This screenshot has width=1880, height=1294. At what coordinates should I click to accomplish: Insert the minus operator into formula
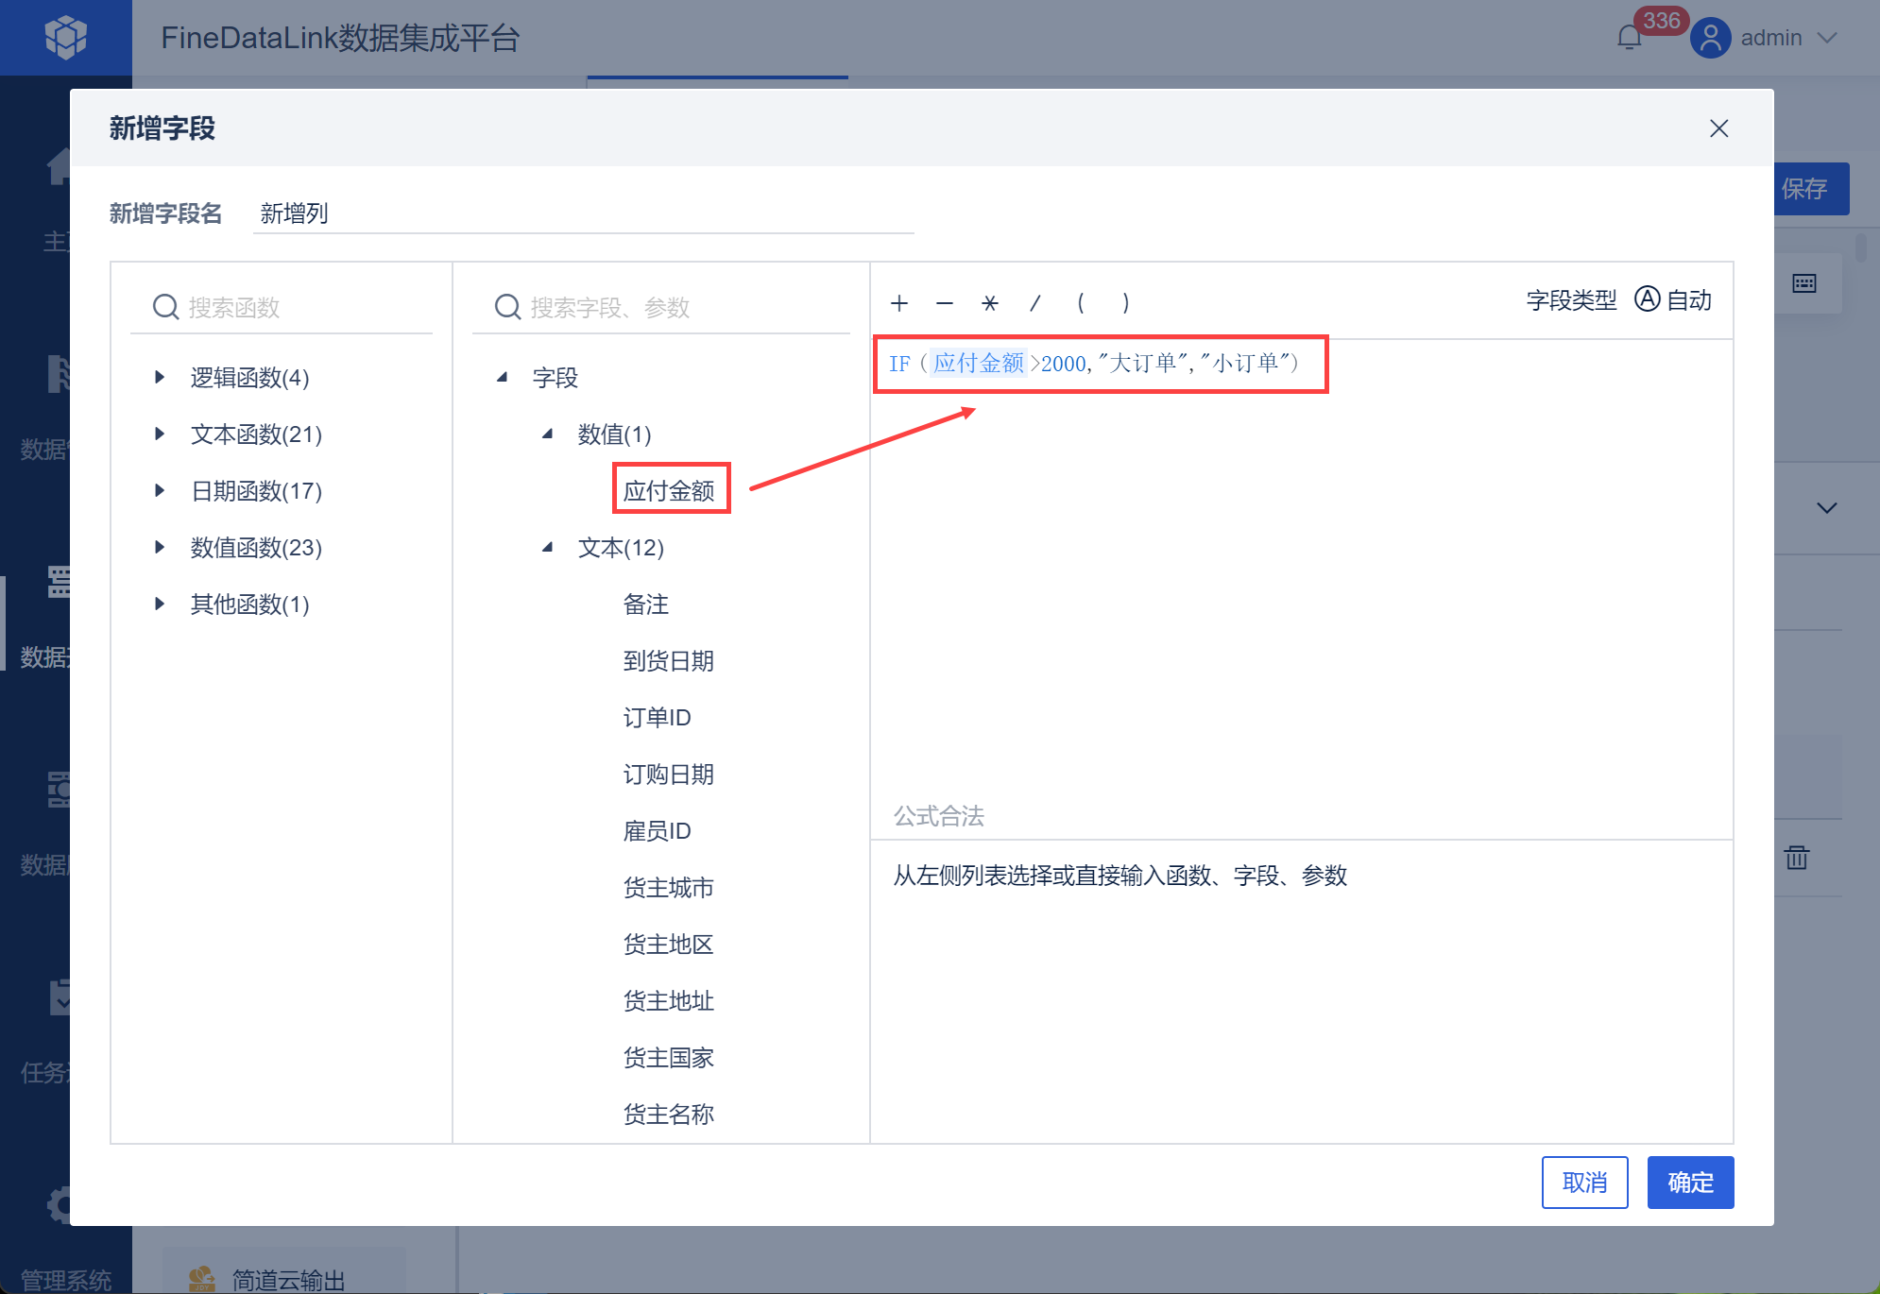(x=944, y=303)
